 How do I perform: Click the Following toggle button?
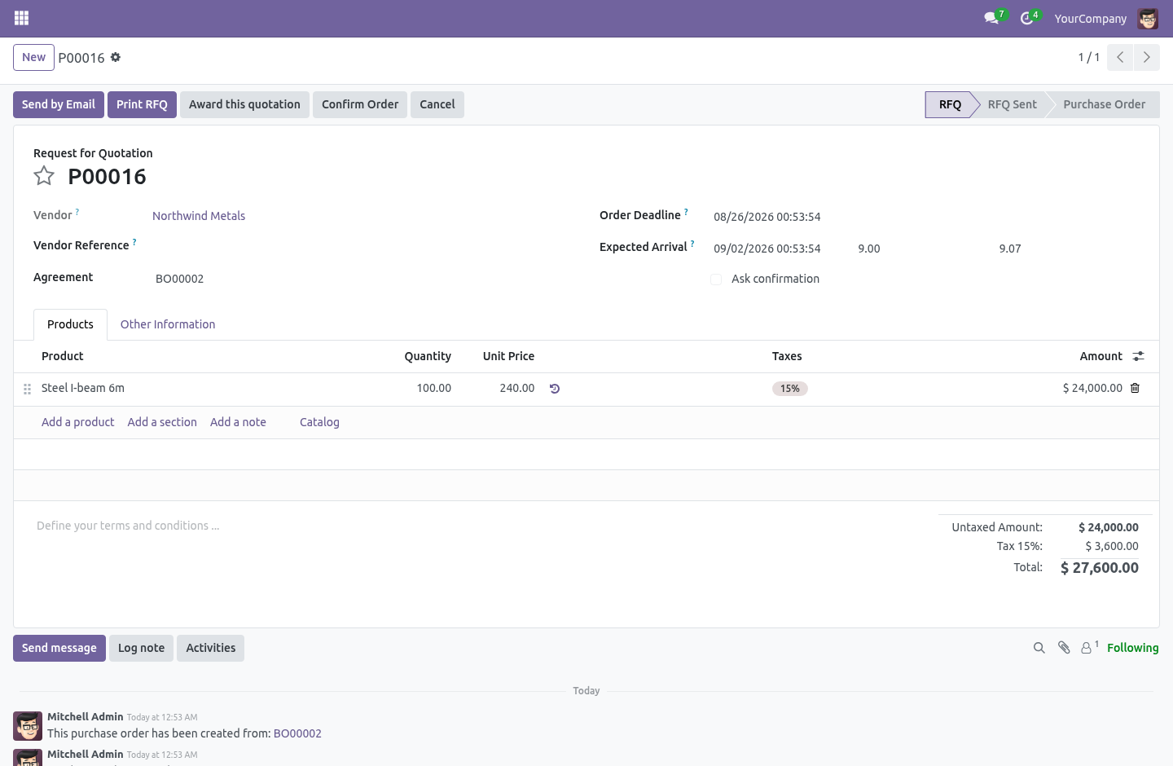pos(1132,648)
